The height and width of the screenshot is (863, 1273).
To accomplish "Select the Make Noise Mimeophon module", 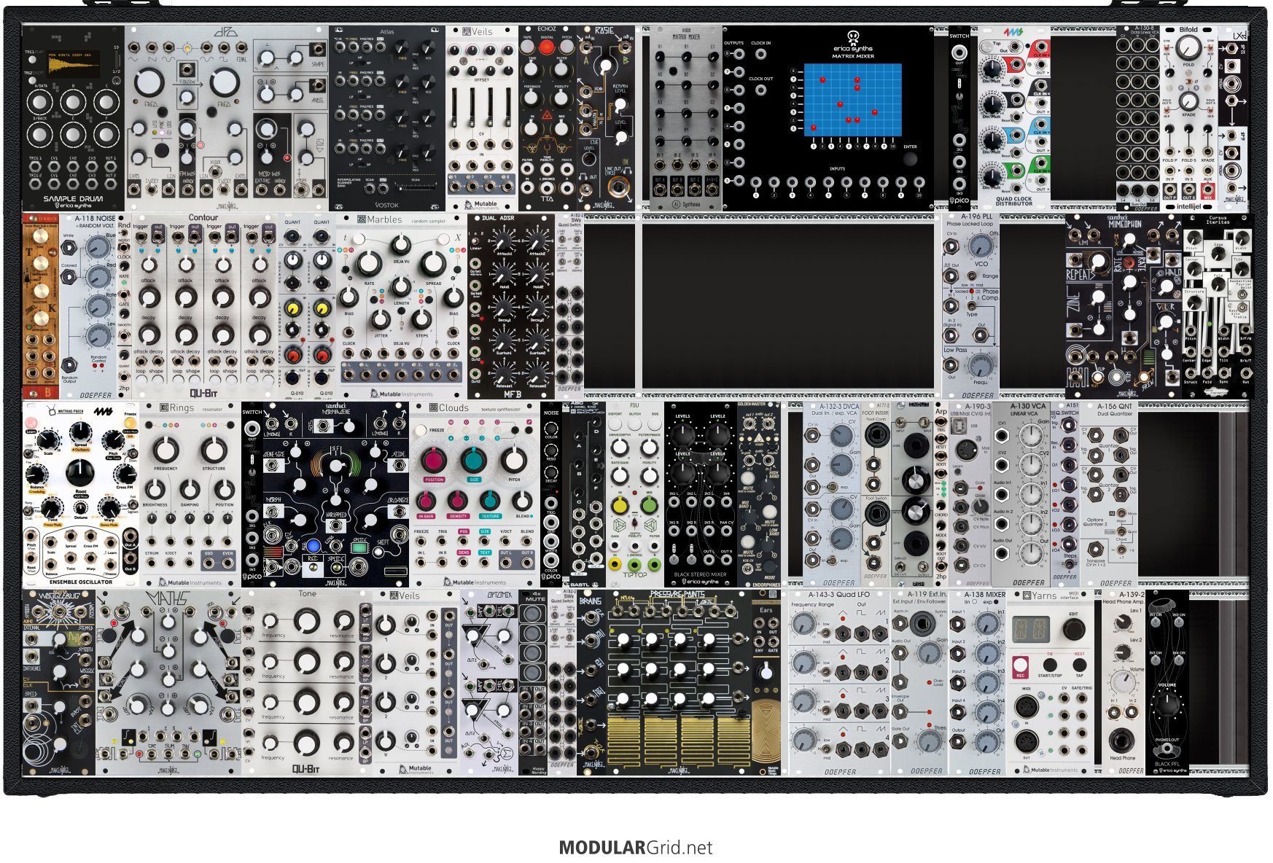I will pos(1124,306).
